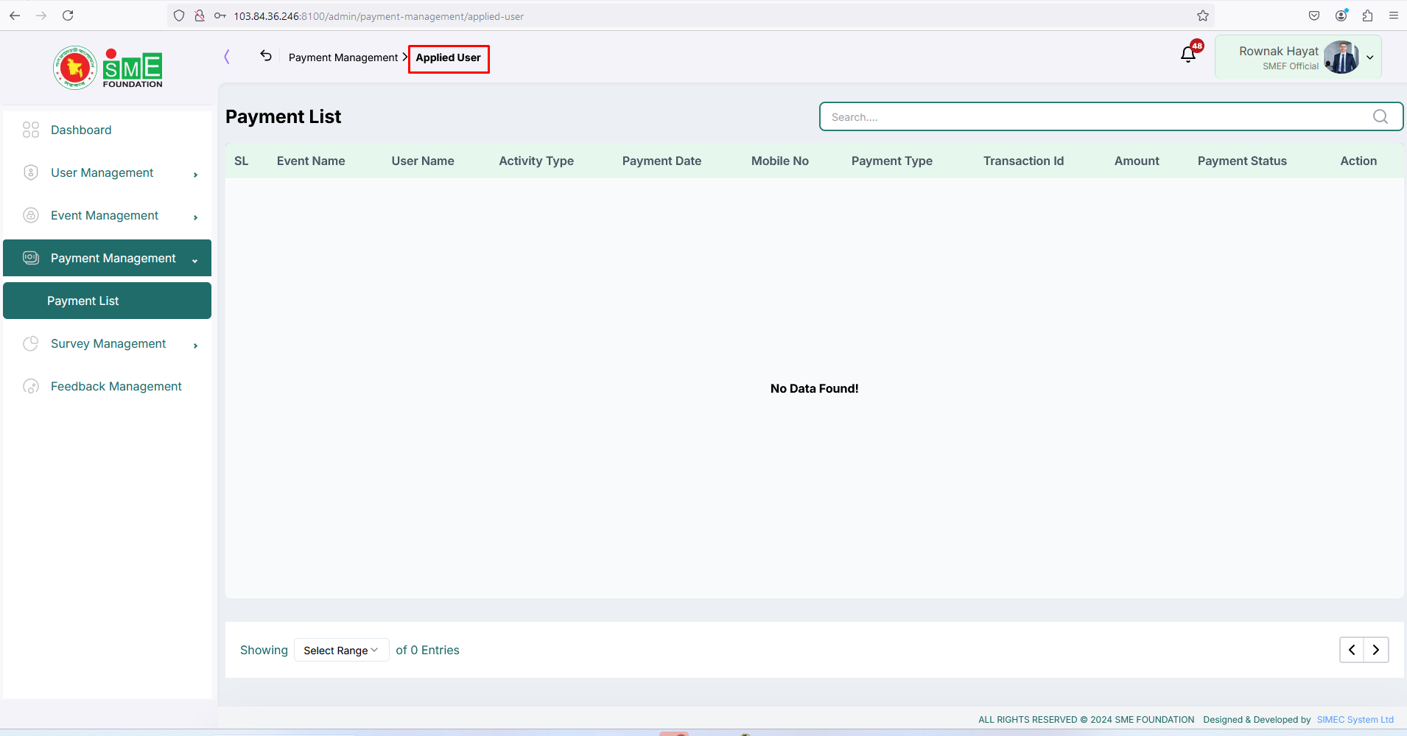Click the Payment Date column header
The image size is (1407, 736).
tap(662, 161)
